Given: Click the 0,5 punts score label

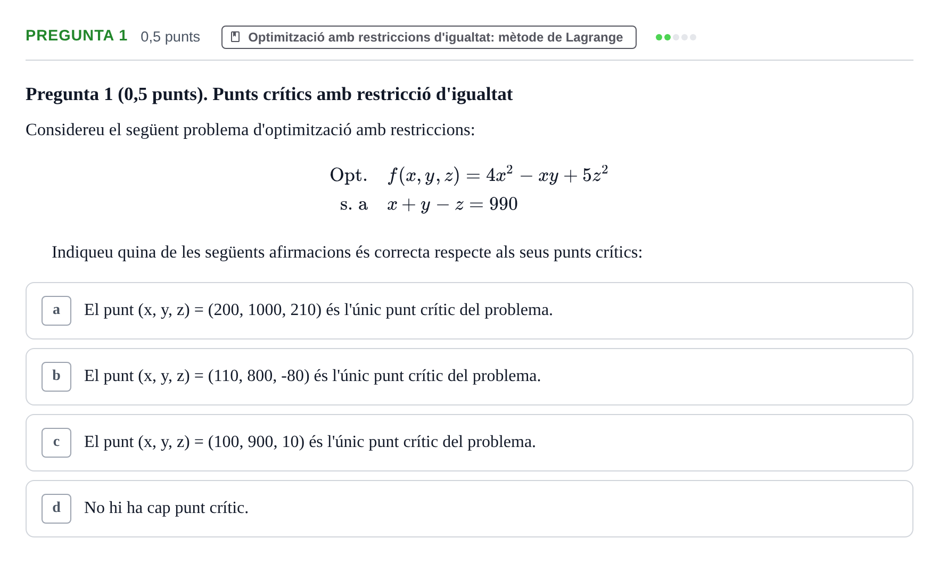Looking at the screenshot, I should coord(170,37).
